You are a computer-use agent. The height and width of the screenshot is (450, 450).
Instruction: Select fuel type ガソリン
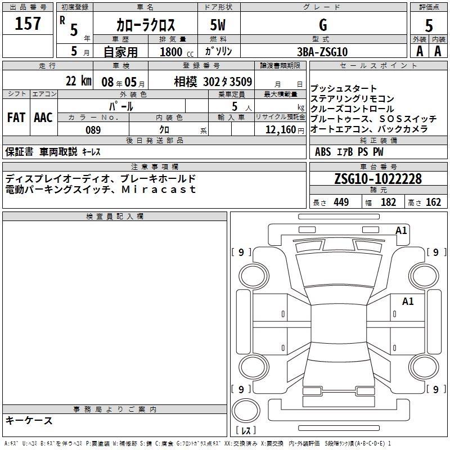[218, 51]
